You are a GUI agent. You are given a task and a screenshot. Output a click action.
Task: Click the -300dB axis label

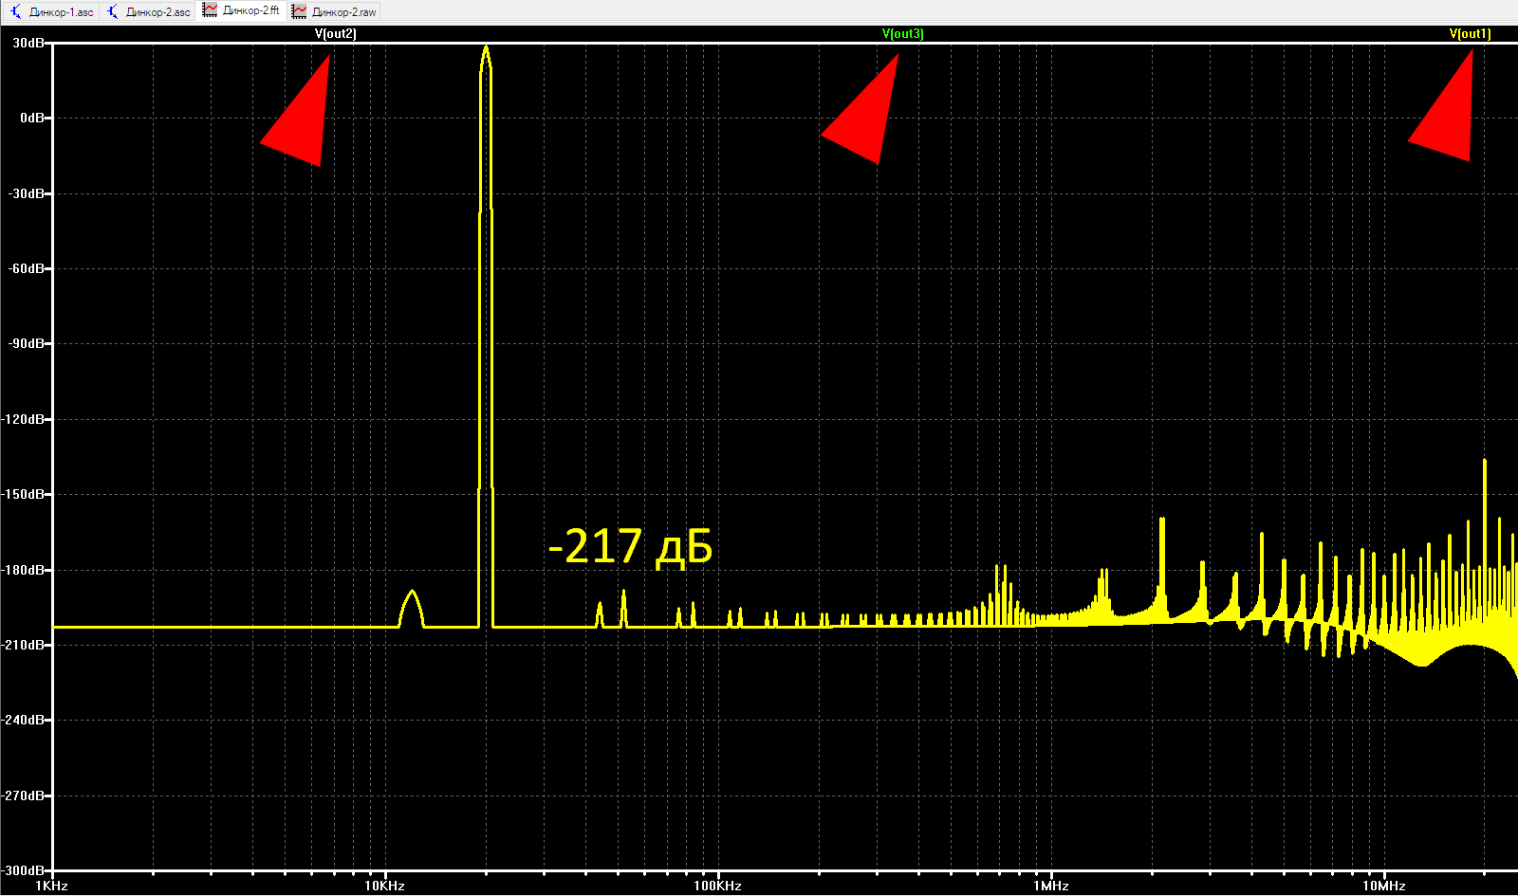pyautogui.click(x=24, y=870)
